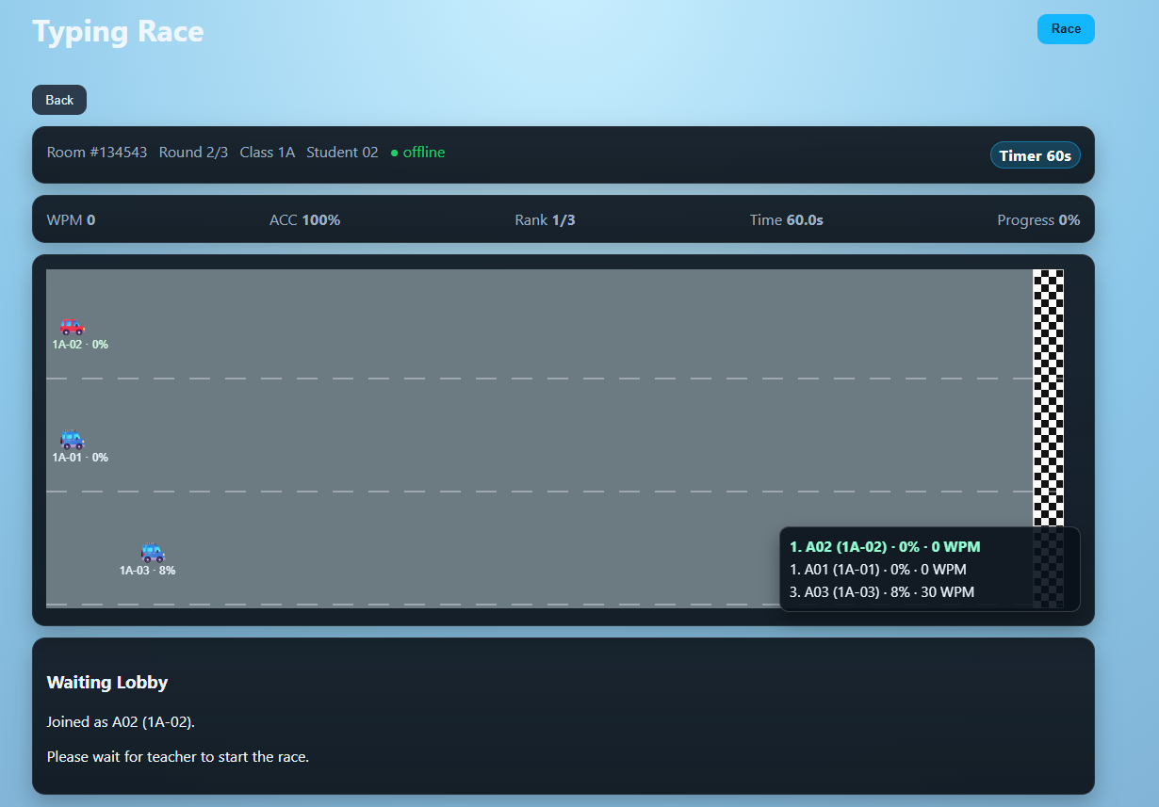Click the Rank 1/3 stat

[x=545, y=220]
